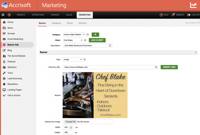Open the analytics chart icon in header

tap(193, 5)
